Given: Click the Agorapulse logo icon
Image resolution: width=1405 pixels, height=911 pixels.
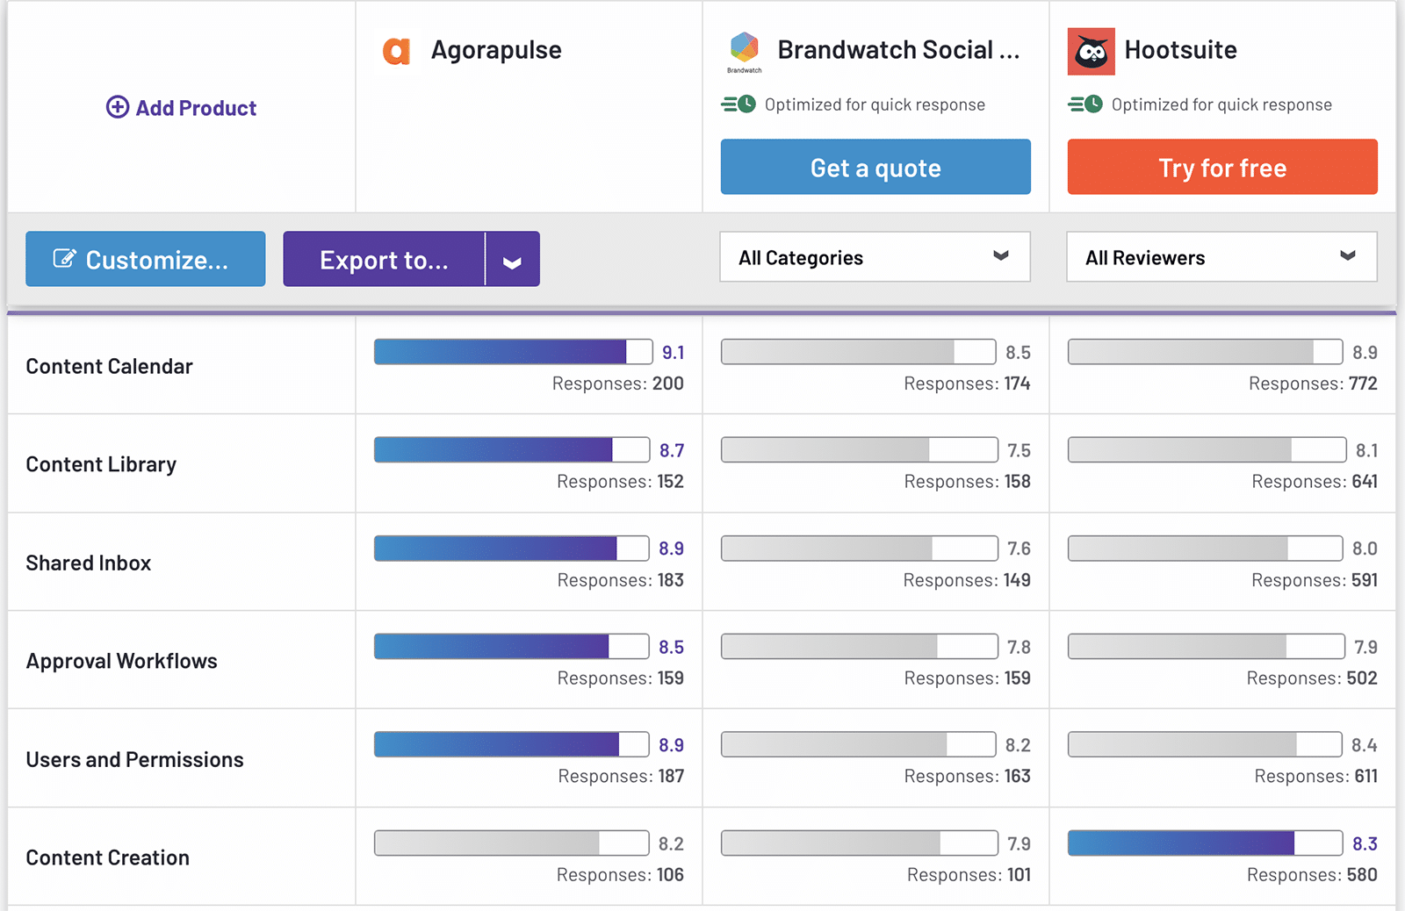Looking at the screenshot, I should [x=396, y=51].
